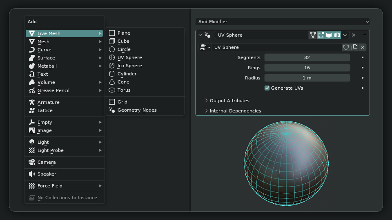Click the Empty axes icon
Image resolution: width=392 pixels, height=220 pixels.
click(x=32, y=122)
